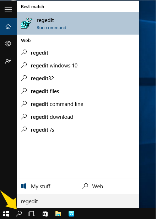Filter results with the Web button

pos(108,186)
